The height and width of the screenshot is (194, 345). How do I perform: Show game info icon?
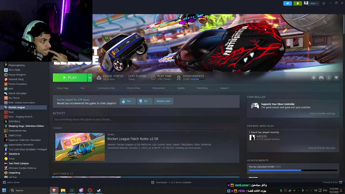click(x=329, y=78)
